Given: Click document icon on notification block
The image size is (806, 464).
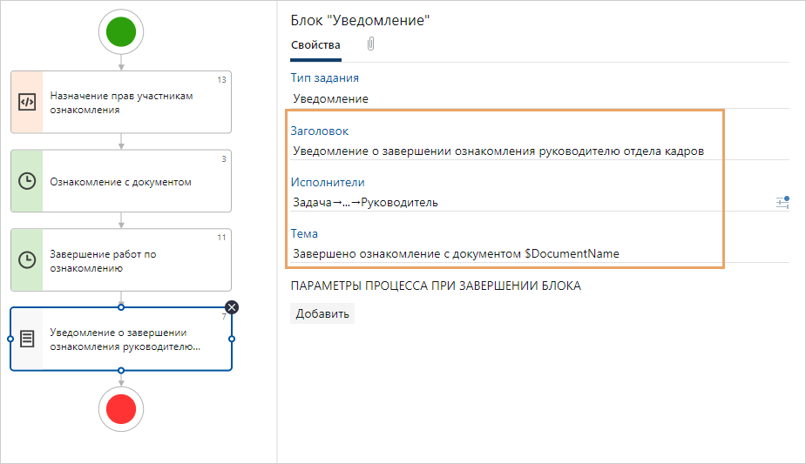Looking at the screenshot, I should (27, 339).
